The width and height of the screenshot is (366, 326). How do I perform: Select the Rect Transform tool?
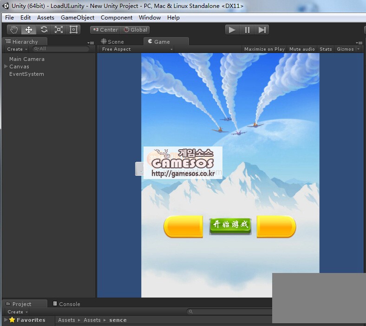(x=73, y=30)
